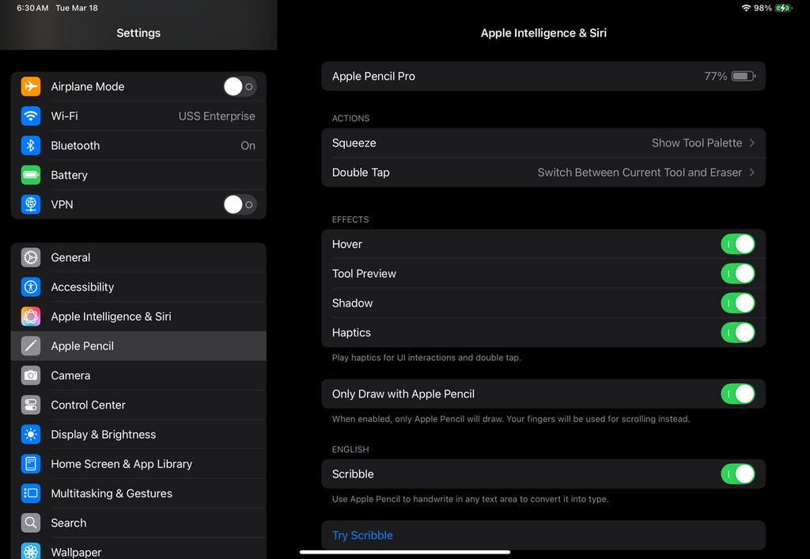Open the Try Scribble link
Viewport: 810px width, 559px height.
point(362,535)
